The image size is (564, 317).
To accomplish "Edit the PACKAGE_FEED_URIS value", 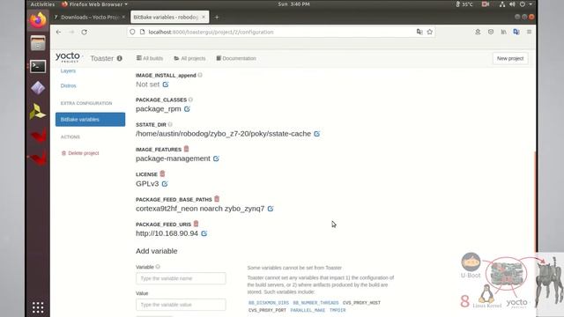I will click(x=204, y=233).
